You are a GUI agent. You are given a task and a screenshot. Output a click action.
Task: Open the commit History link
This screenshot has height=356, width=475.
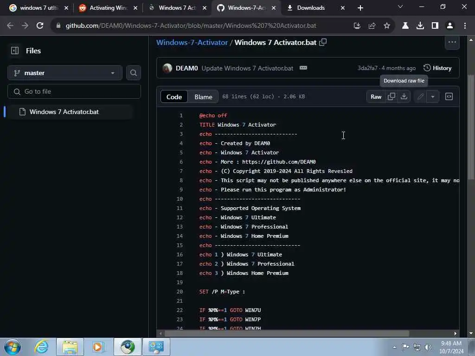click(437, 68)
